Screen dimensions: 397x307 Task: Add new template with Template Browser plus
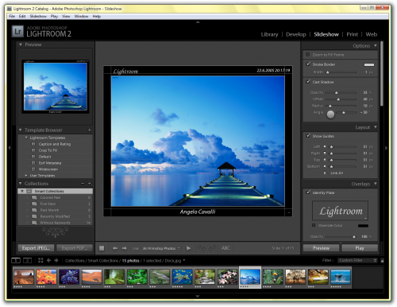[90, 130]
